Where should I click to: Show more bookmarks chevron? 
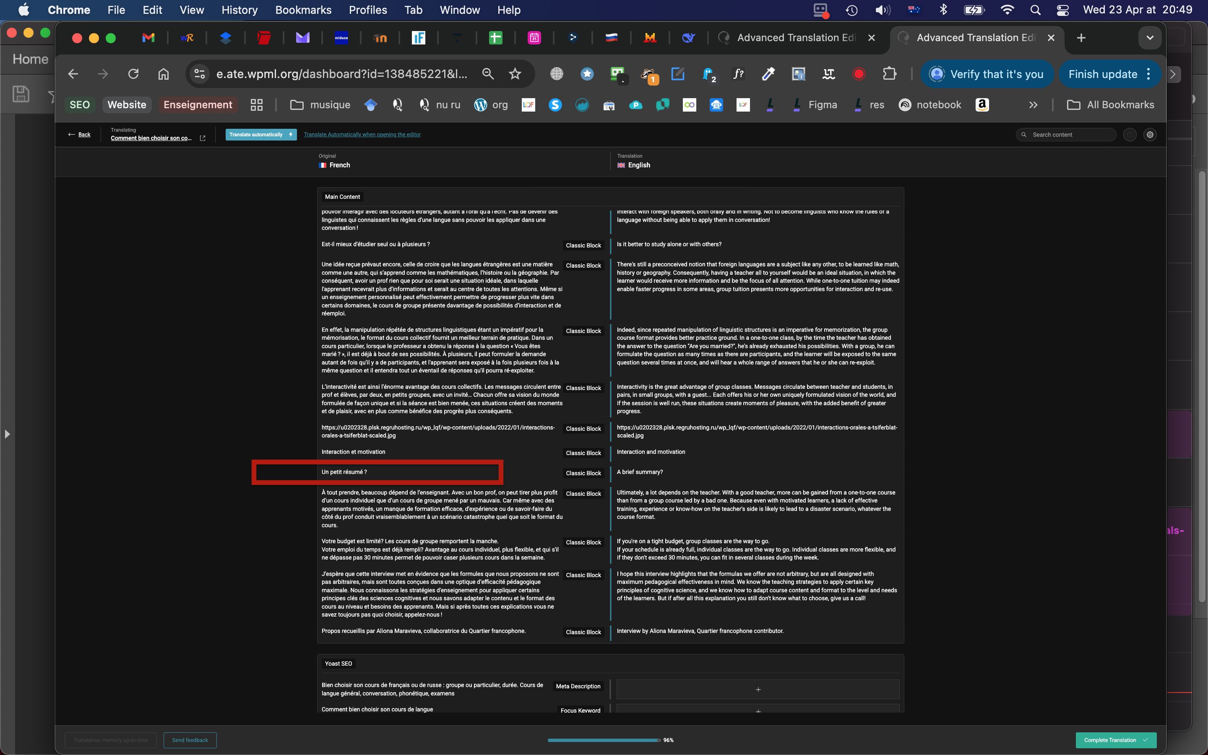(x=1033, y=105)
